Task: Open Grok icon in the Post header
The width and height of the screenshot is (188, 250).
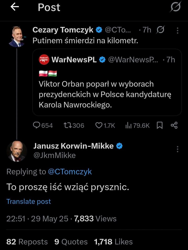Action: (x=176, y=7)
